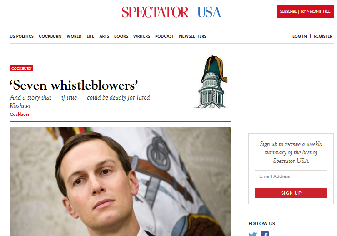Open the US Politics menu item
Viewport: 337px width, 236px height.
coord(21,36)
